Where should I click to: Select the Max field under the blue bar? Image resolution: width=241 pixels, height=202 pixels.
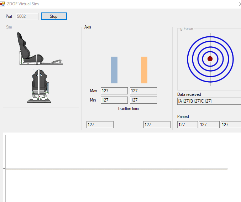pyautogui.click(x=114, y=91)
